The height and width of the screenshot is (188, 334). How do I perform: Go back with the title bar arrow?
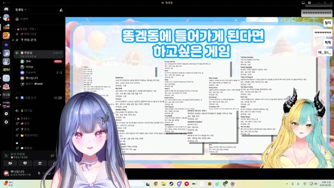4,3
